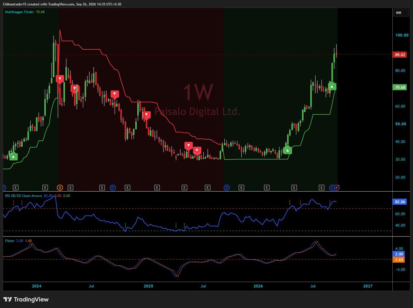
Task: Select the green buy arrow beside 70.68
Action: click(x=332, y=87)
